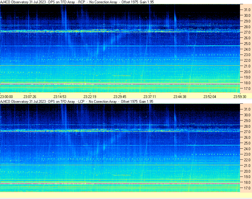Screen dimensions: 252x199
Task: Click the 23:52:04 time axis label
Action: pos(210,97)
